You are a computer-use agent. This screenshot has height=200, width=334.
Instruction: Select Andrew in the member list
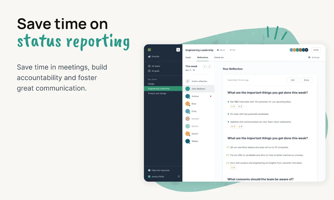pyautogui.click(x=195, y=96)
